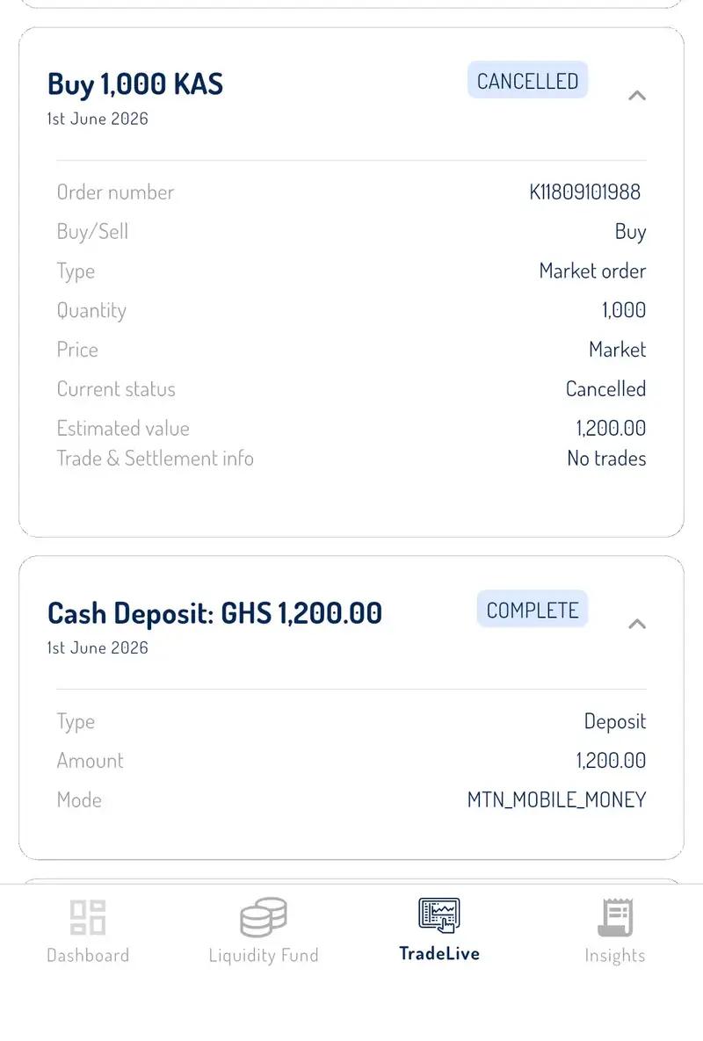This screenshot has height=1041, width=703.
Task: Tap the TradeLive tab label
Action: pyautogui.click(x=439, y=953)
